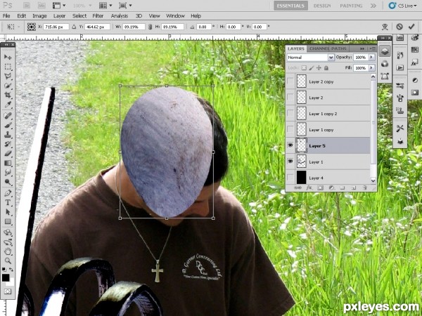Select the Crop tool

click(x=8, y=95)
